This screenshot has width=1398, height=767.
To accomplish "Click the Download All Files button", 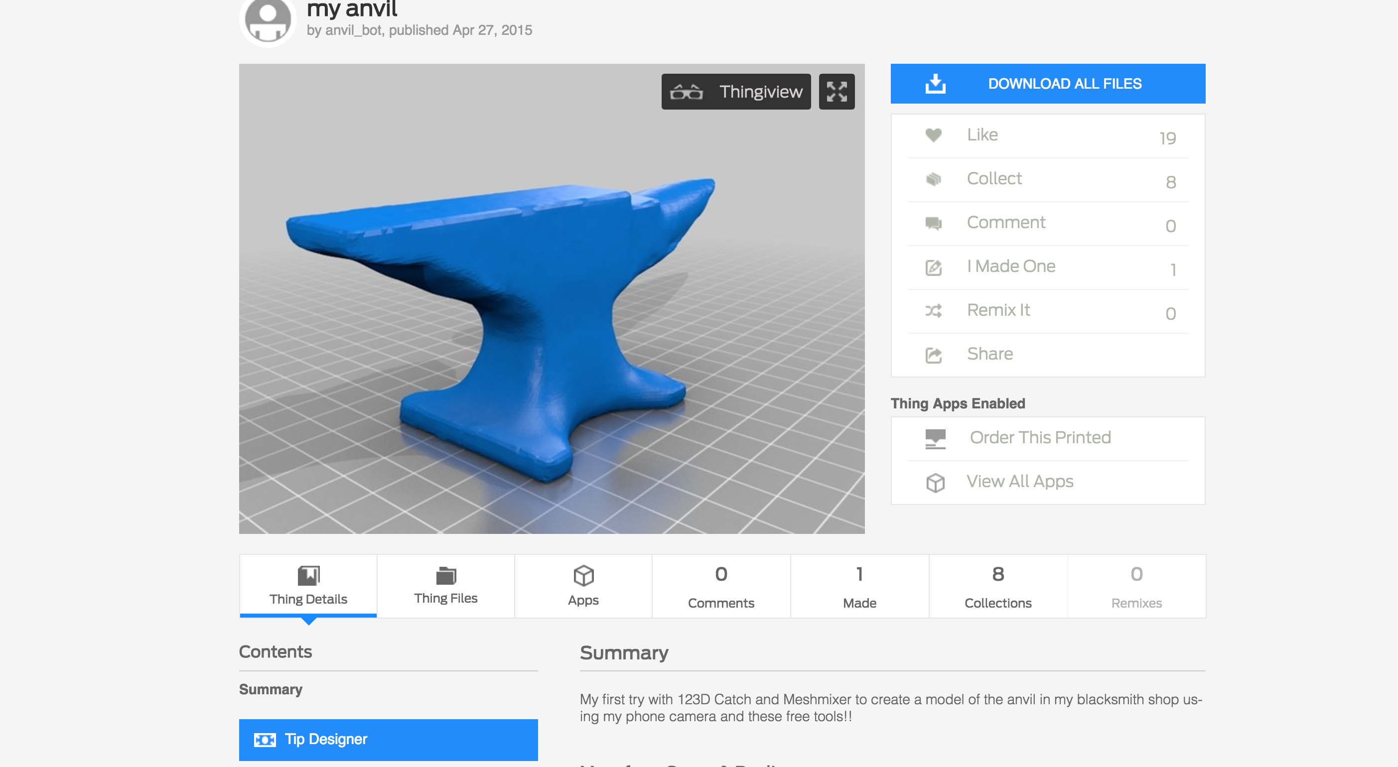I will tap(1048, 82).
